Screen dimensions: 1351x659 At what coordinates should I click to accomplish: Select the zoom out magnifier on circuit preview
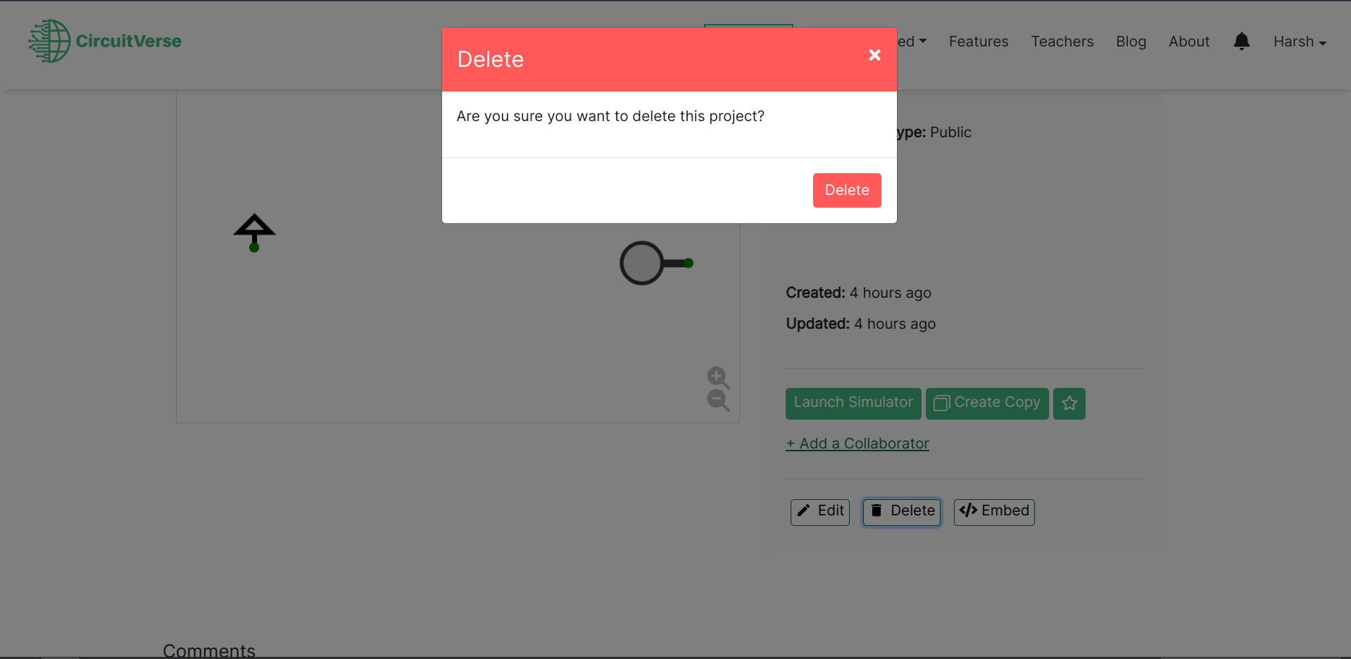[x=717, y=401]
